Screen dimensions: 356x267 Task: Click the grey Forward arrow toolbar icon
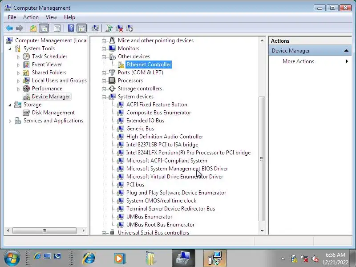pos(20,28)
